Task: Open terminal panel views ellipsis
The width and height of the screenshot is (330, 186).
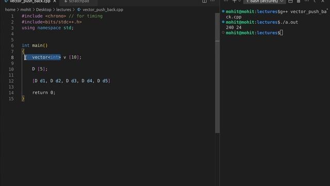Action: point(226,1)
